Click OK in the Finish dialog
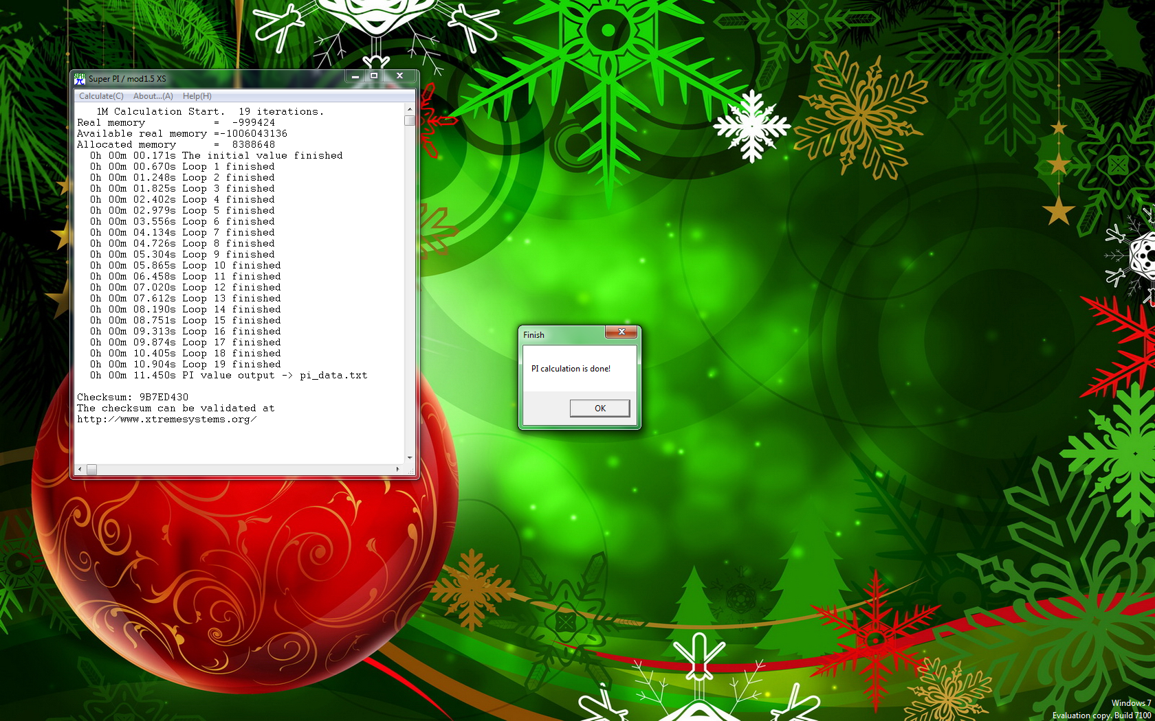 (599, 408)
